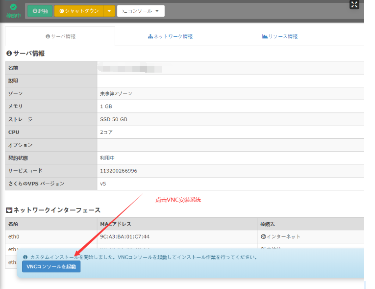
Task: Click the ネットワークインターフェース heading icon
Action: point(9,210)
